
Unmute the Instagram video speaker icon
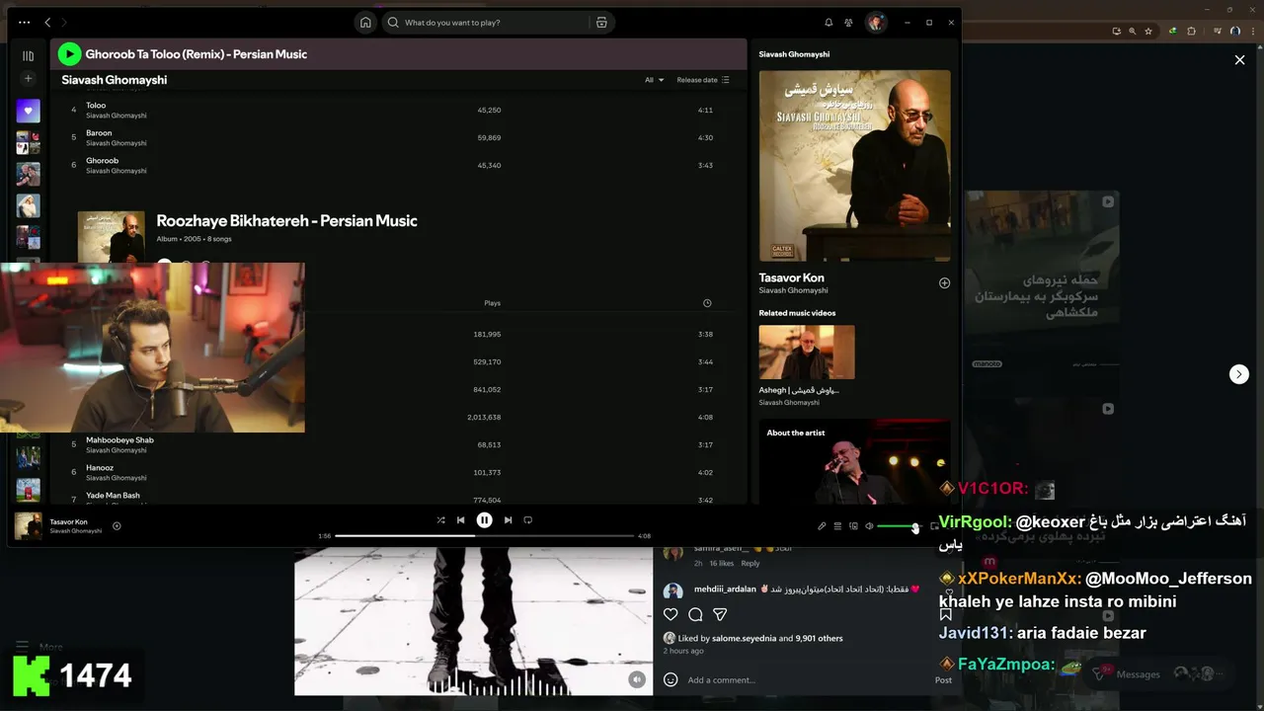(637, 679)
